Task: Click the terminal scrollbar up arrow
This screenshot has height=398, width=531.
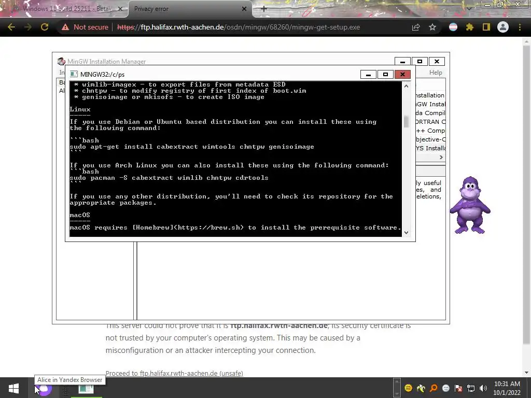Action: tap(406, 86)
